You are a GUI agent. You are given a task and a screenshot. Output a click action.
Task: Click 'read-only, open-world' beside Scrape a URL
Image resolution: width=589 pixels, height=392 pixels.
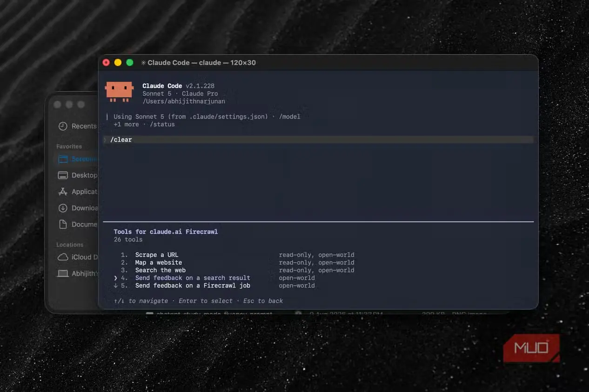(316, 255)
